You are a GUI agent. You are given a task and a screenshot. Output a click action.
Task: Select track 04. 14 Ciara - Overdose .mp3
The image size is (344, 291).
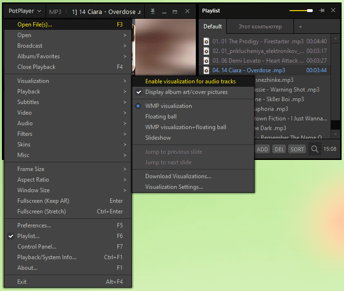point(265,70)
